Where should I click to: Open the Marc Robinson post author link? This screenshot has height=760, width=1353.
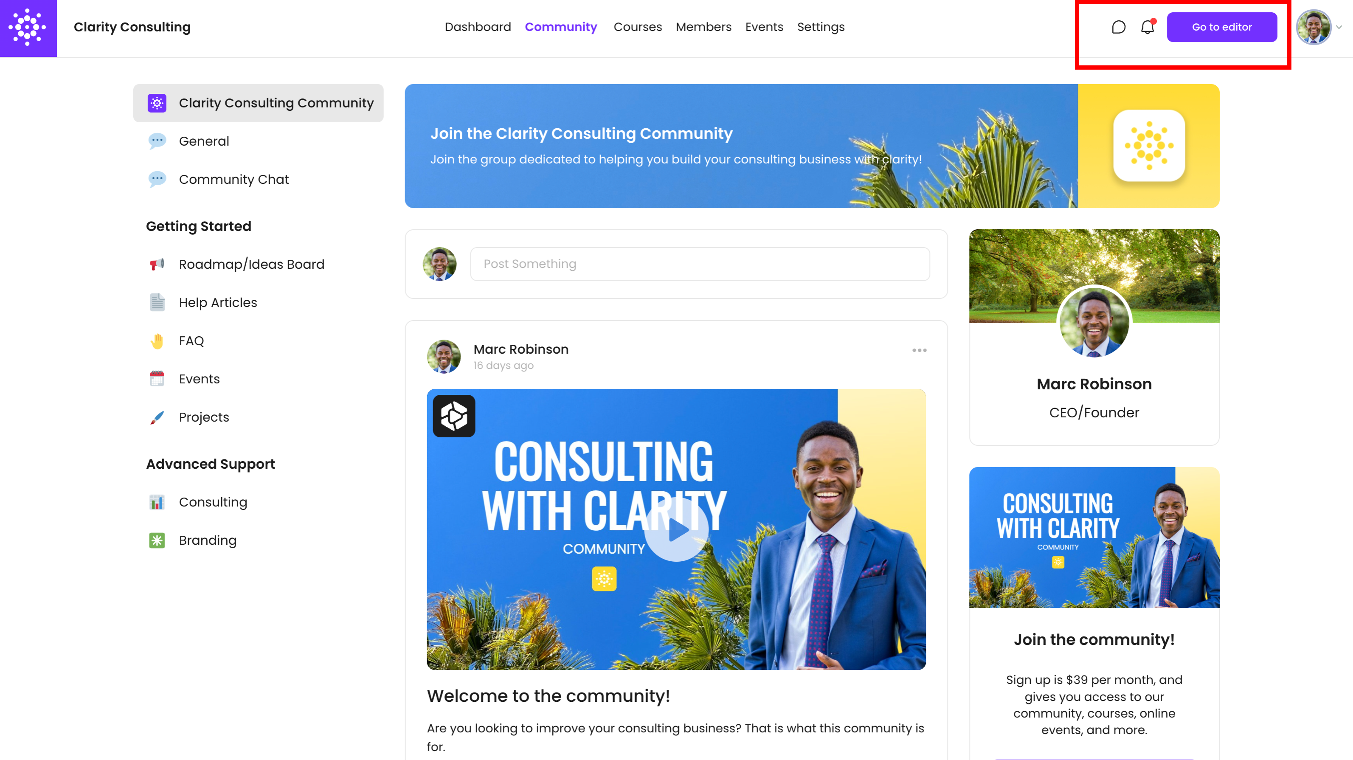coord(520,349)
